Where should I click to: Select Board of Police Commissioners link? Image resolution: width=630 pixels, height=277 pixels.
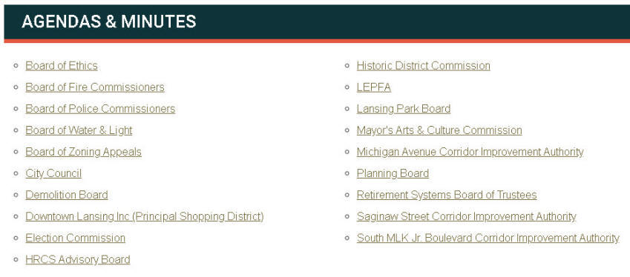[x=100, y=109]
